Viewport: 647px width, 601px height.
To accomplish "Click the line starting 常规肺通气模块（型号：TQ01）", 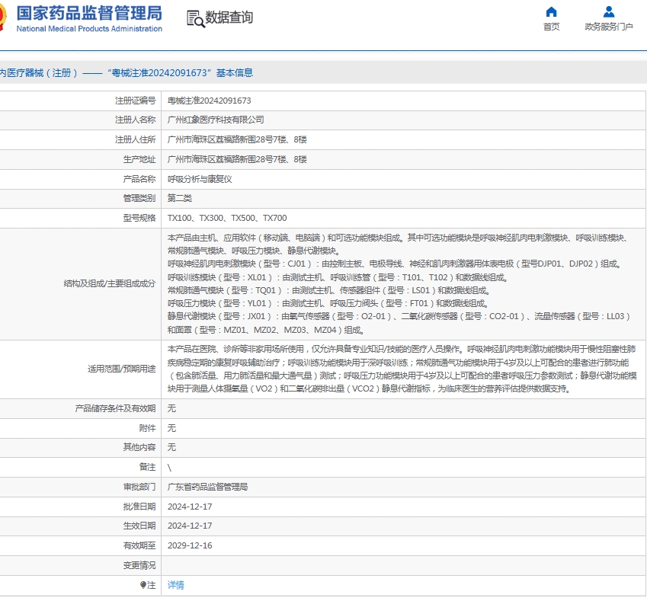I will click(329, 291).
